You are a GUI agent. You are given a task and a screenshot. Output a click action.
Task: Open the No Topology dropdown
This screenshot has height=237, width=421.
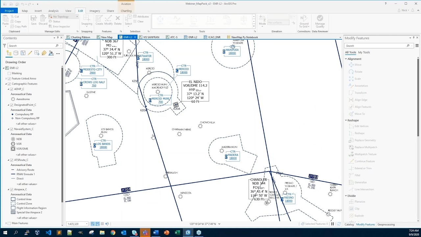[x=77, y=16]
